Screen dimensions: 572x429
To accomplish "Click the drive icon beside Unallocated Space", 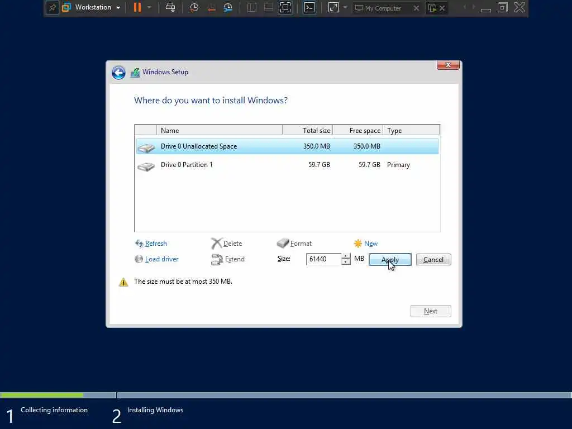I will point(146,147).
